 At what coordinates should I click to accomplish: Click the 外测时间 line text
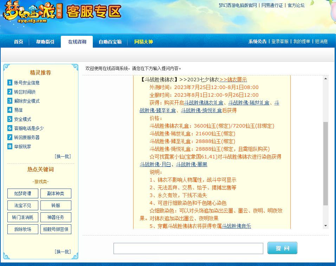(x=204, y=87)
